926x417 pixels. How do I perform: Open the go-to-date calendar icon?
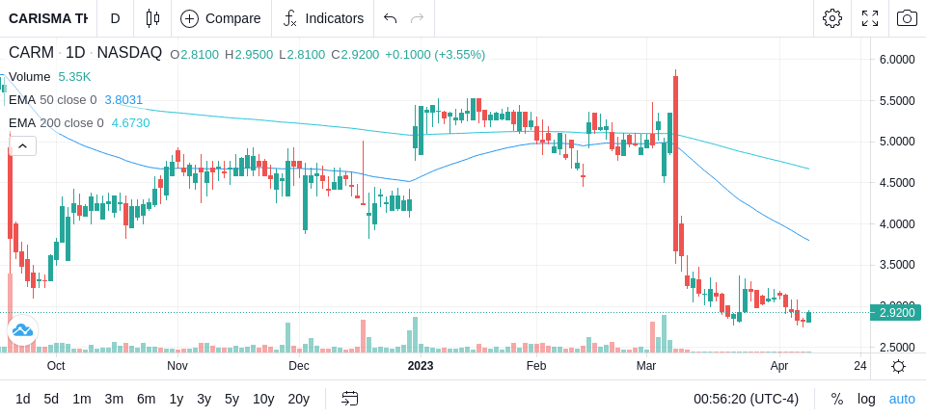(349, 399)
